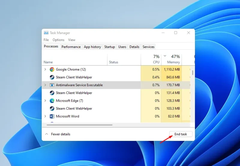Click the Task Manager window title text
240x166 pixels.
(x=60, y=33)
